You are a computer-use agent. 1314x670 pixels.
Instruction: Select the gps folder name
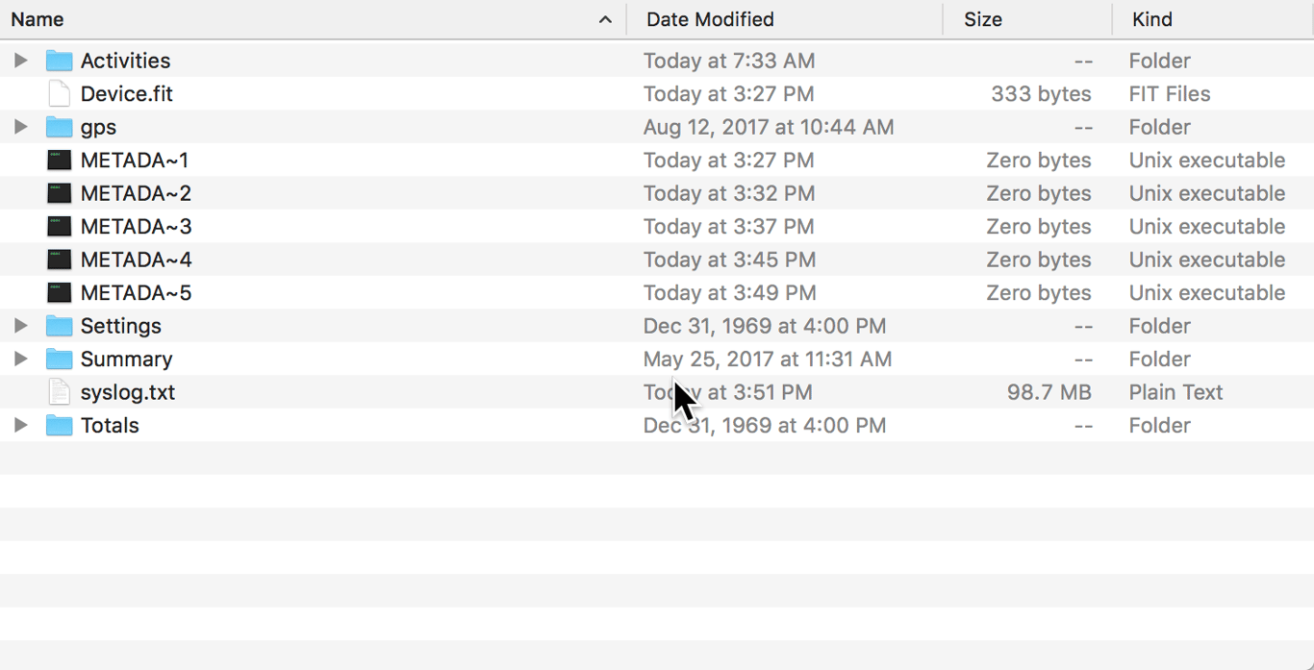[98, 128]
